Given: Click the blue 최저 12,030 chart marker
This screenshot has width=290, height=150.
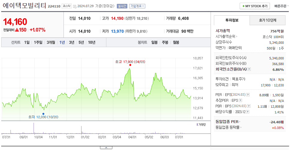Looking at the screenshot, I should point(43,114).
